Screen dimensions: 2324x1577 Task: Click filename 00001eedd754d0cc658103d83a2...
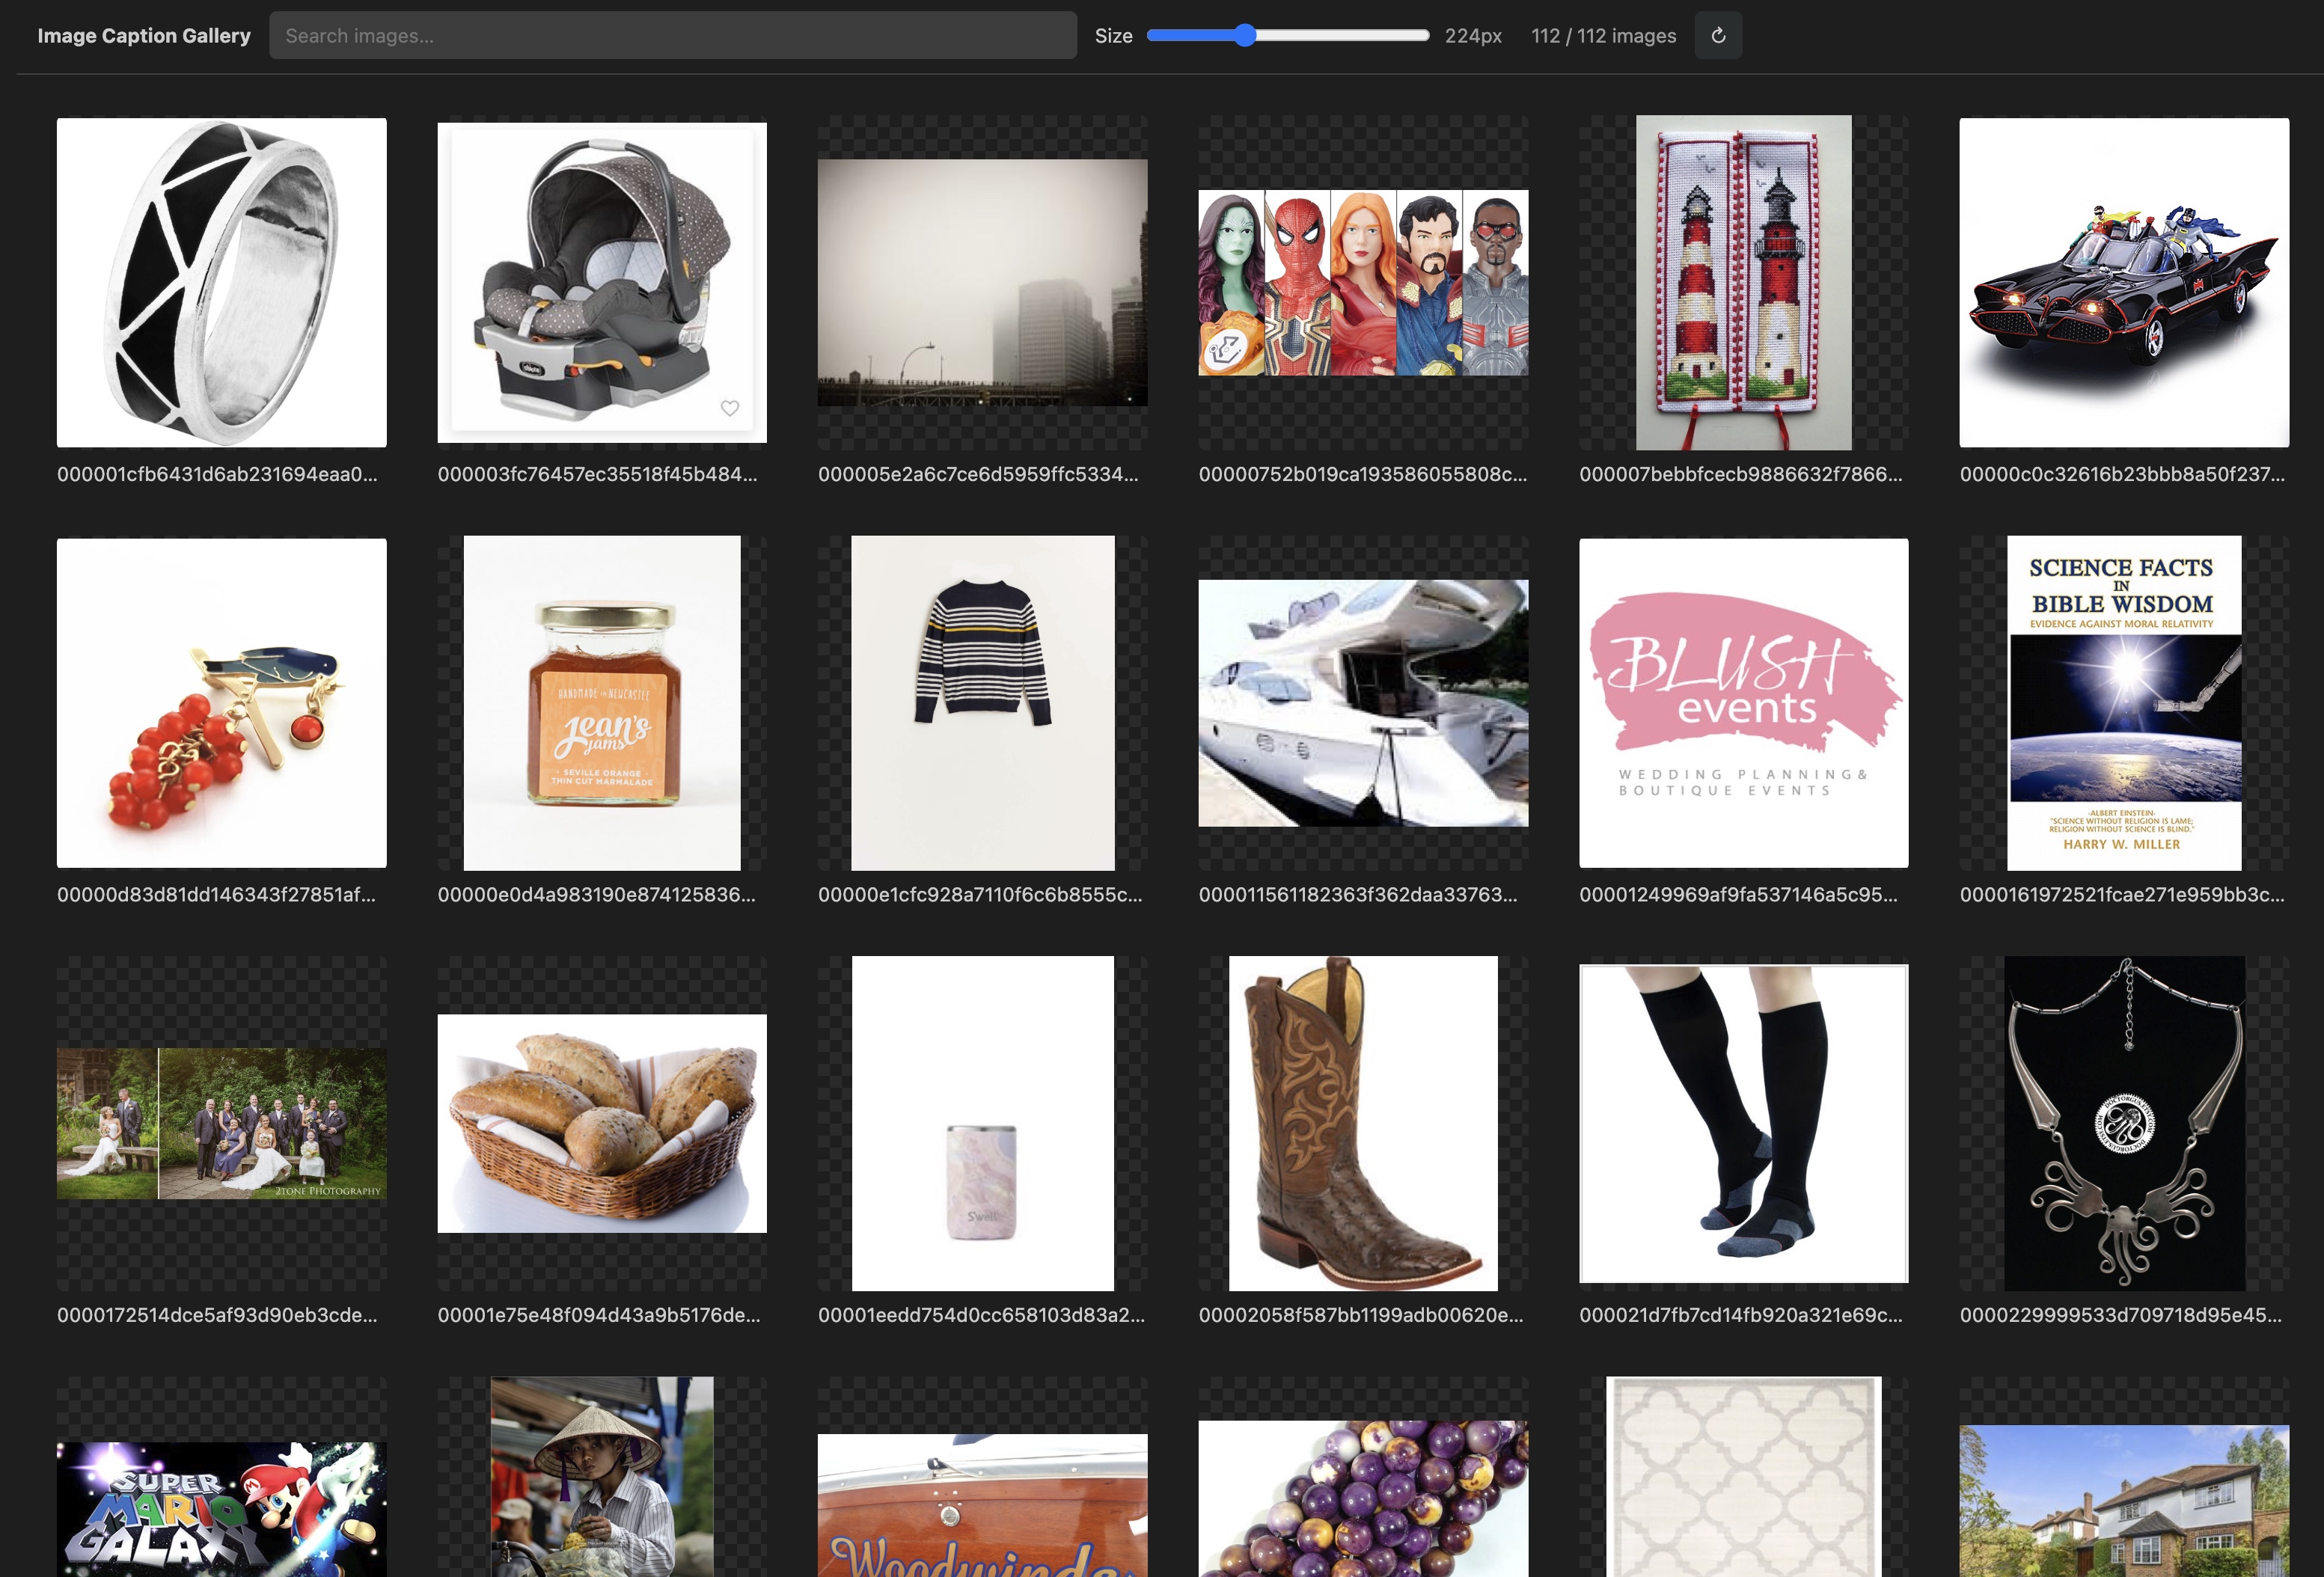[982, 1315]
